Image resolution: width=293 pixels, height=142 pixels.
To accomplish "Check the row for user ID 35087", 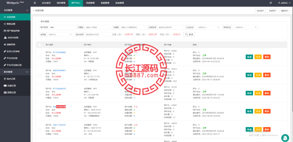I will click(x=39, y=111).
